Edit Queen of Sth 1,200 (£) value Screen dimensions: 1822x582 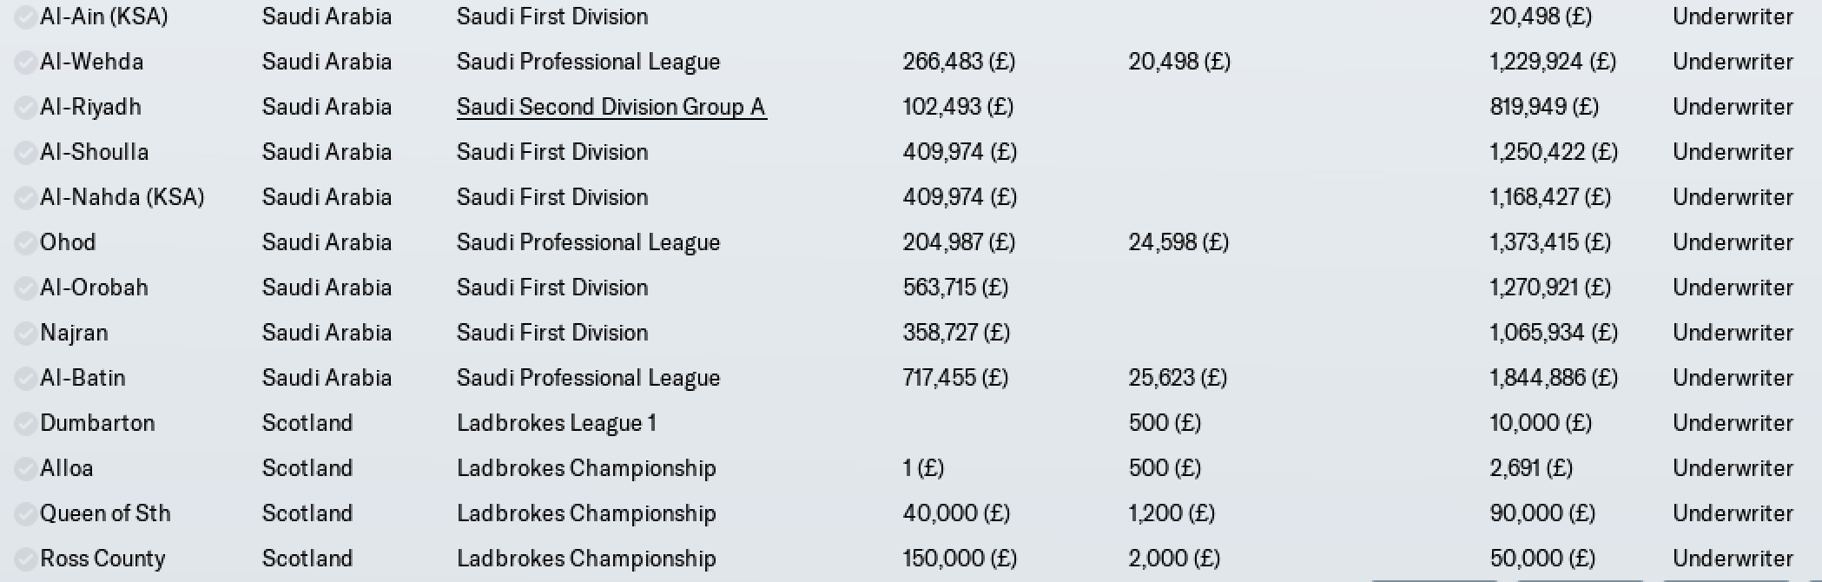(1172, 513)
